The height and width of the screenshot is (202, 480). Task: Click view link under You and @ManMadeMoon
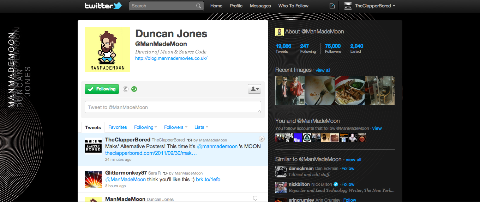[377, 128]
